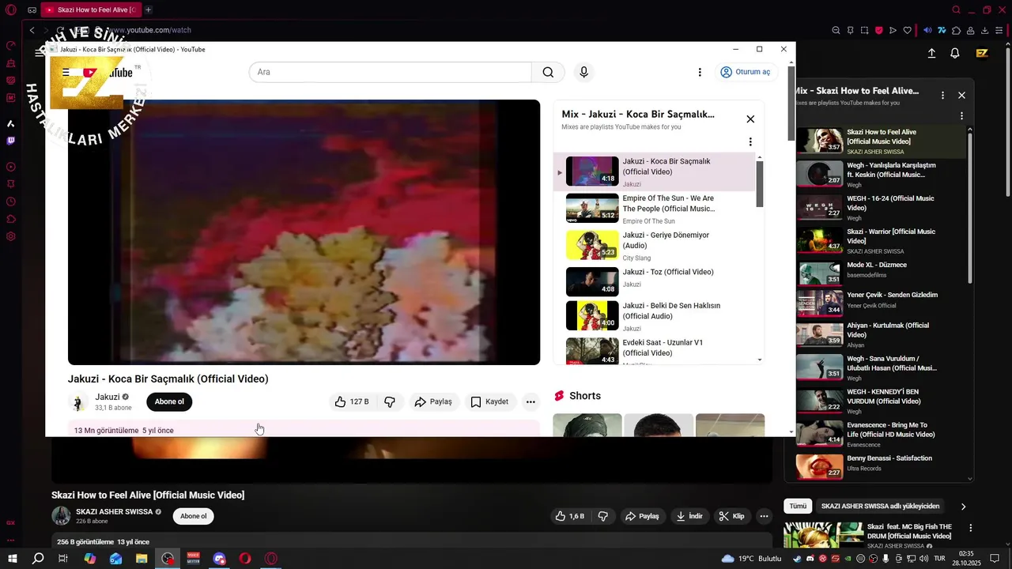
Task: Select Ahiyan - Kurtulmak (Official Video)
Action: [881, 334]
